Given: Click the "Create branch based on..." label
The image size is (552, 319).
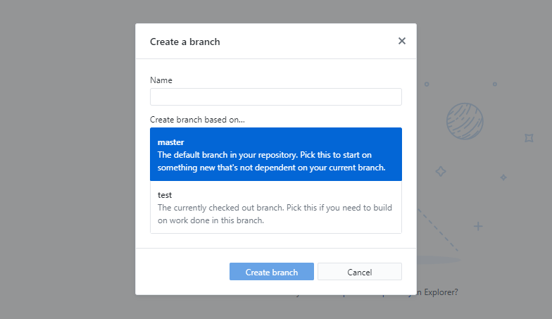Looking at the screenshot, I should [197, 120].
